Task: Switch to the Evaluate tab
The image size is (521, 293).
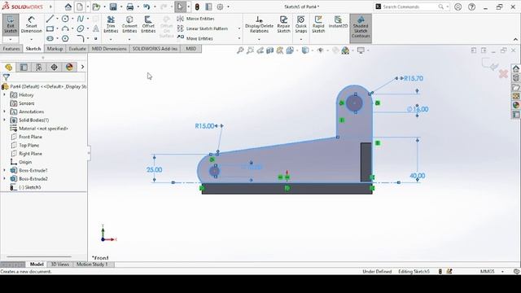Action: coord(77,49)
